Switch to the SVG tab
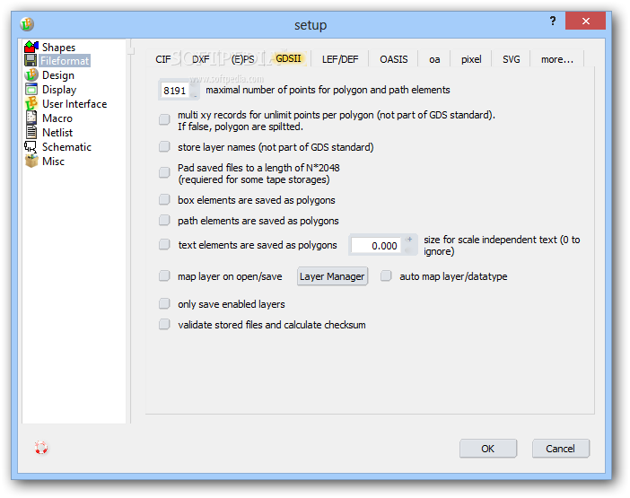The height and width of the screenshot is (498, 630). (511, 59)
